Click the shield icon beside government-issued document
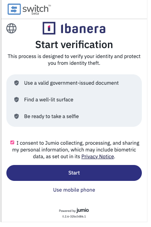Viewport: 151px width, 227px height. coord(16,83)
